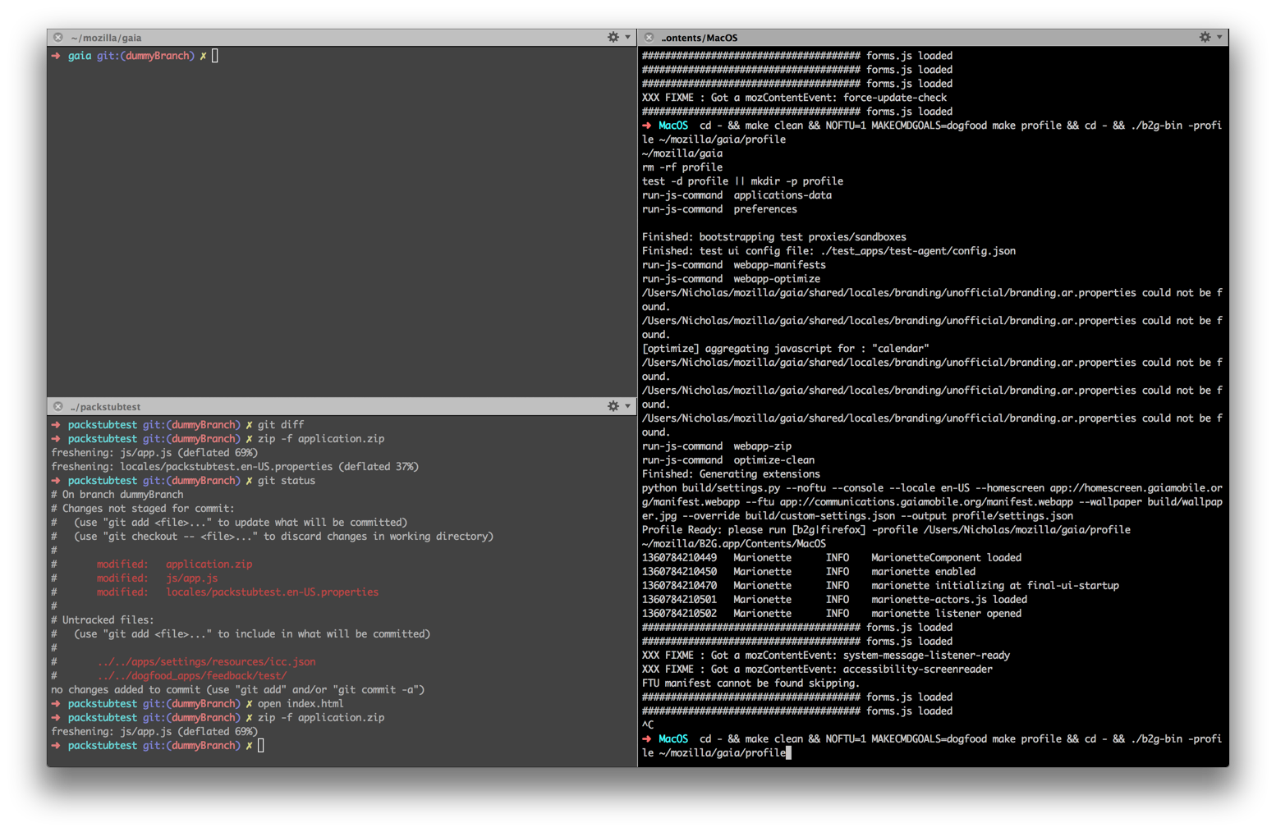The image size is (1276, 832).
Task: Click 'Finished: Generating extensions' line
Action: point(731,474)
